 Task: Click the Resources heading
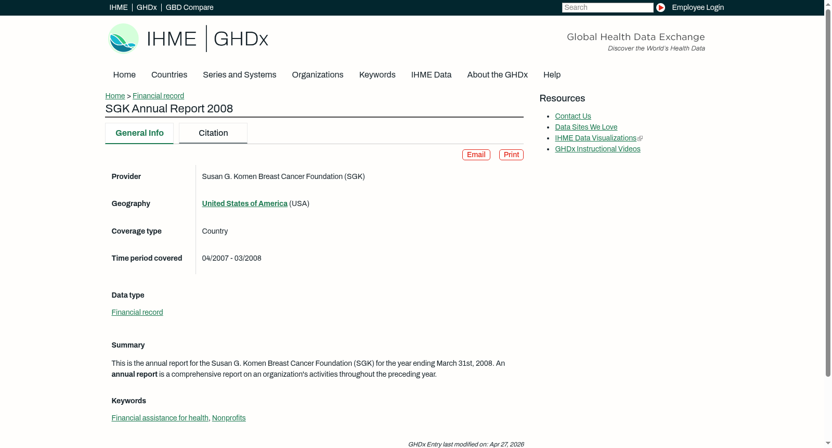click(x=562, y=98)
